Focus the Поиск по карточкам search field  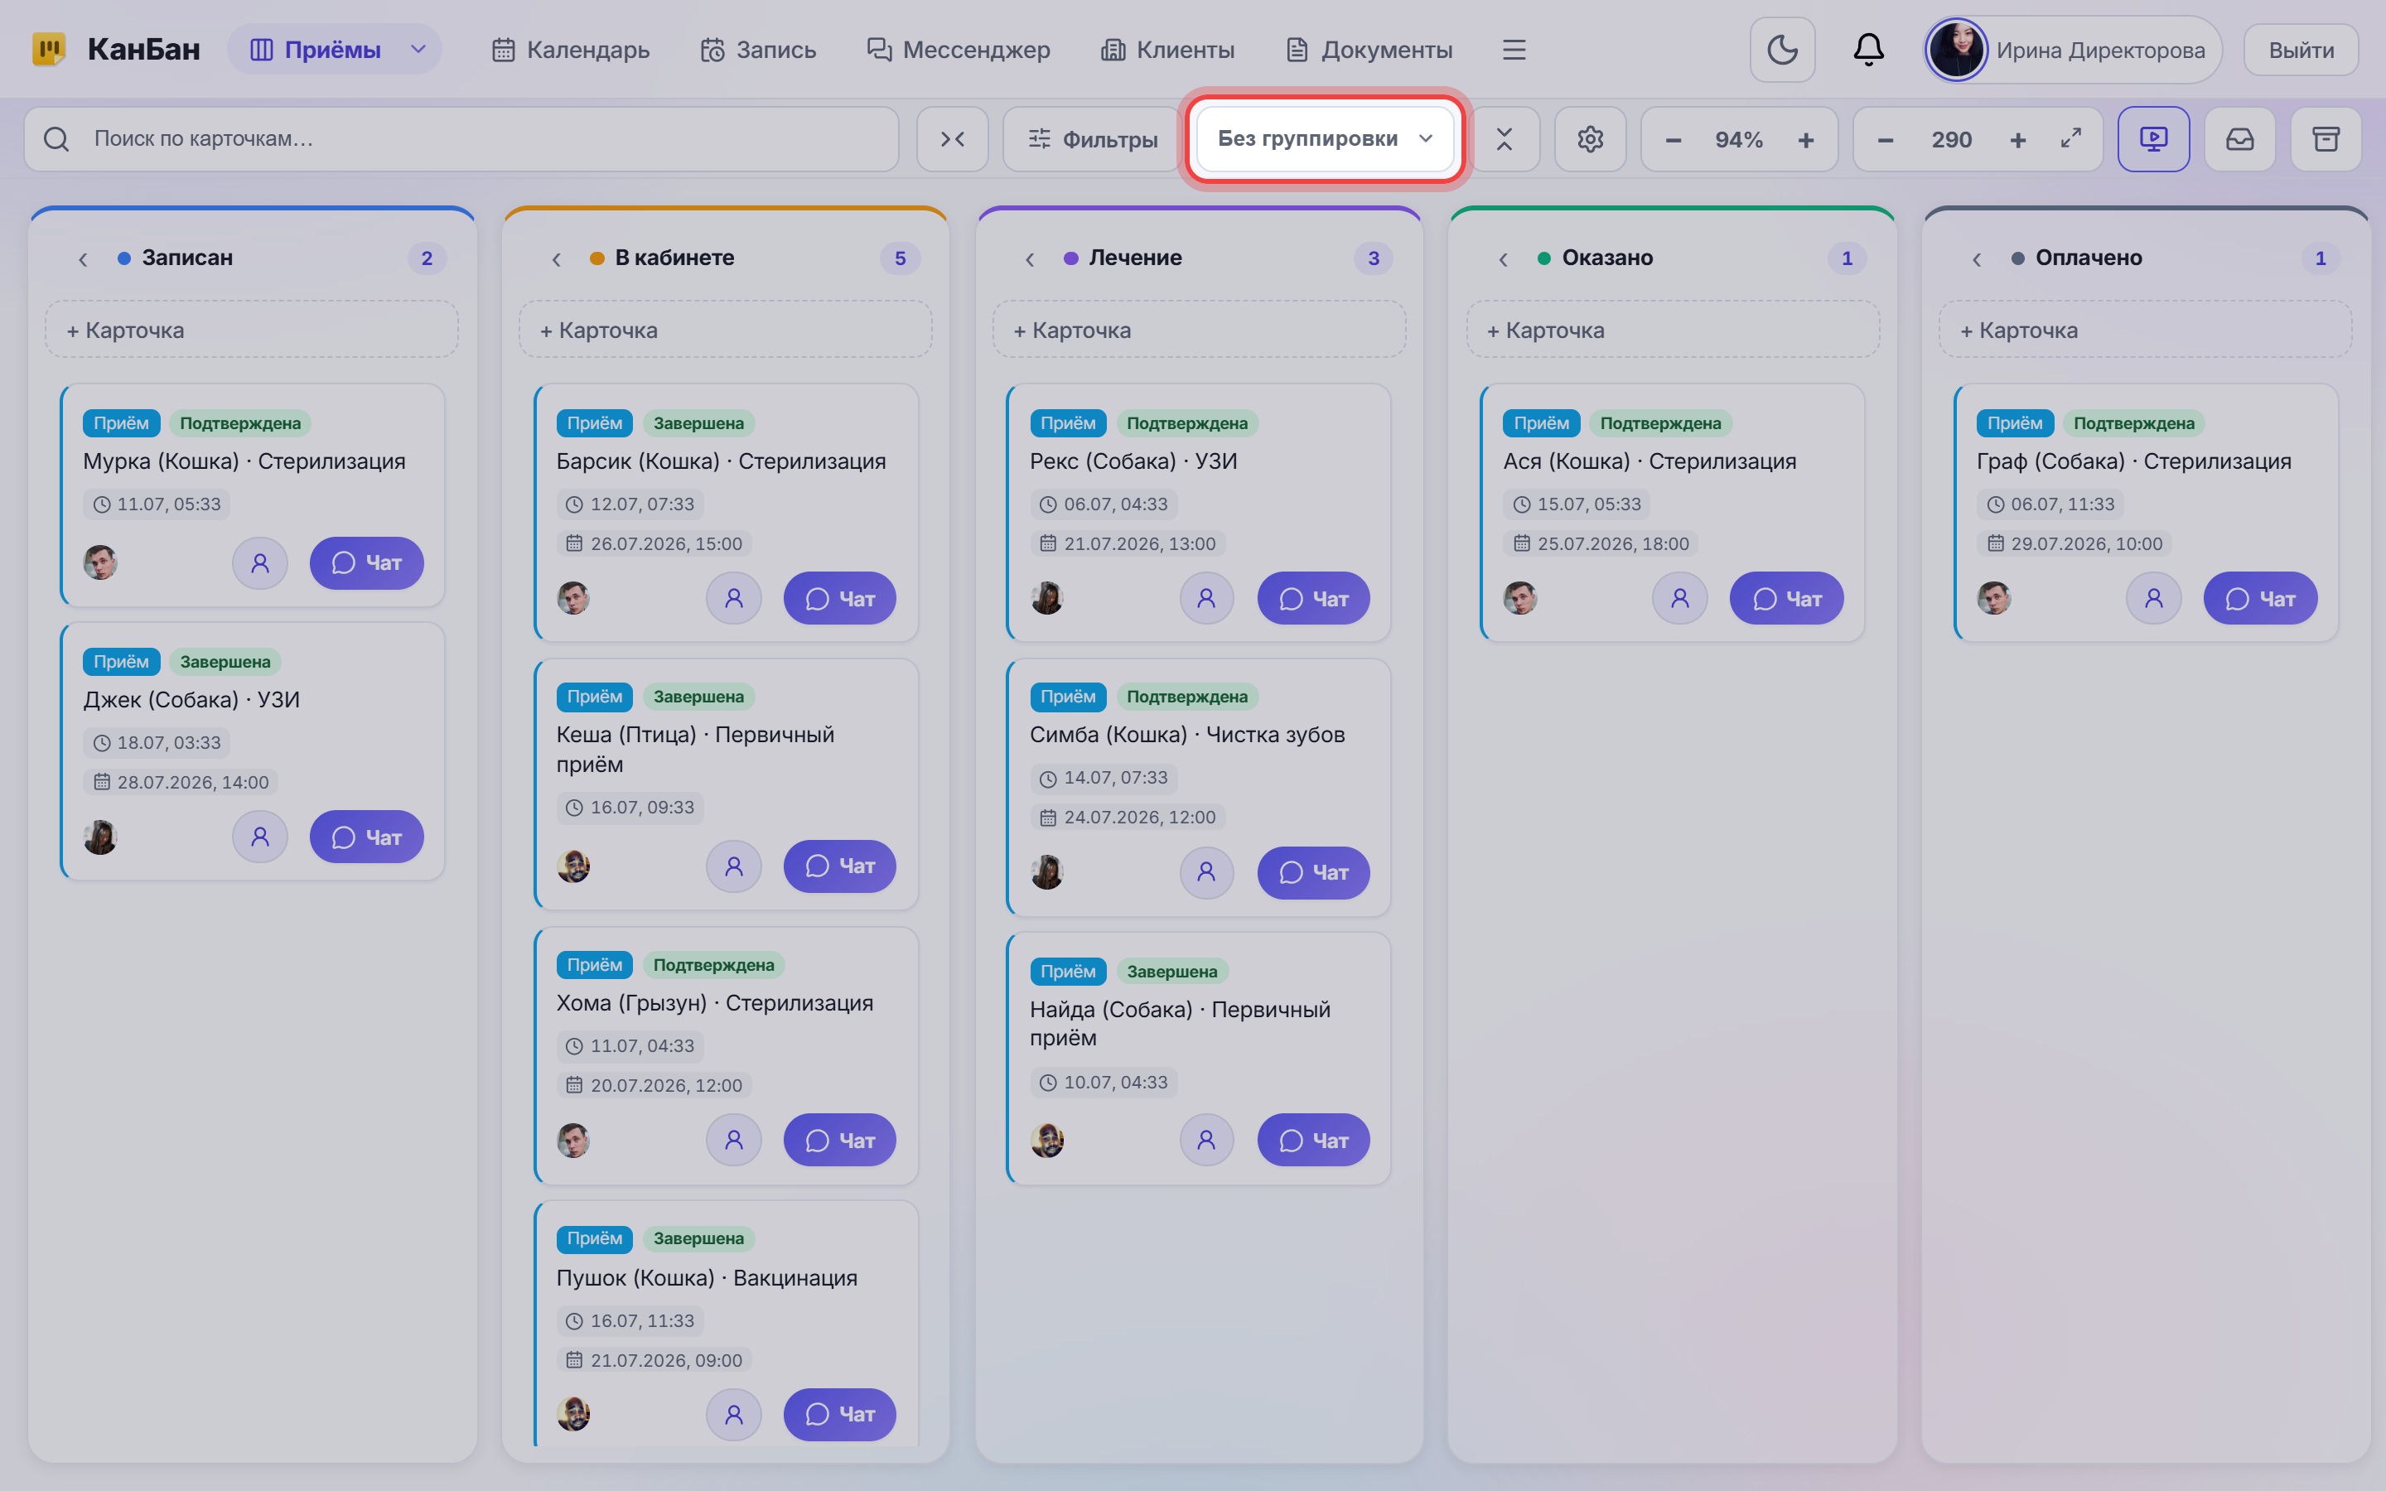(461, 139)
